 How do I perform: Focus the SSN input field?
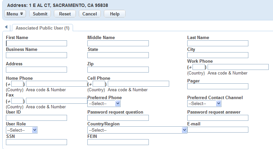click(x=36, y=142)
